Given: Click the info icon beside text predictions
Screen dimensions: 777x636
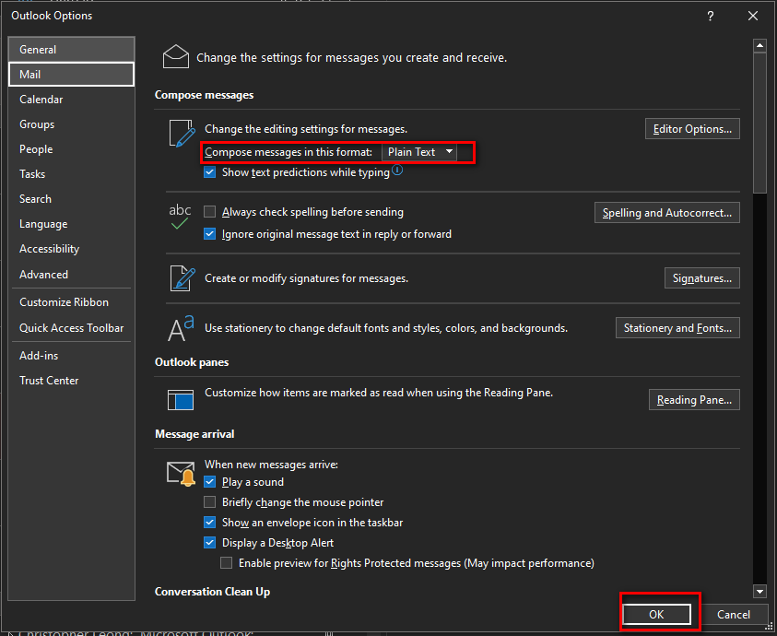Looking at the screenshot, I should coord(396,171).
